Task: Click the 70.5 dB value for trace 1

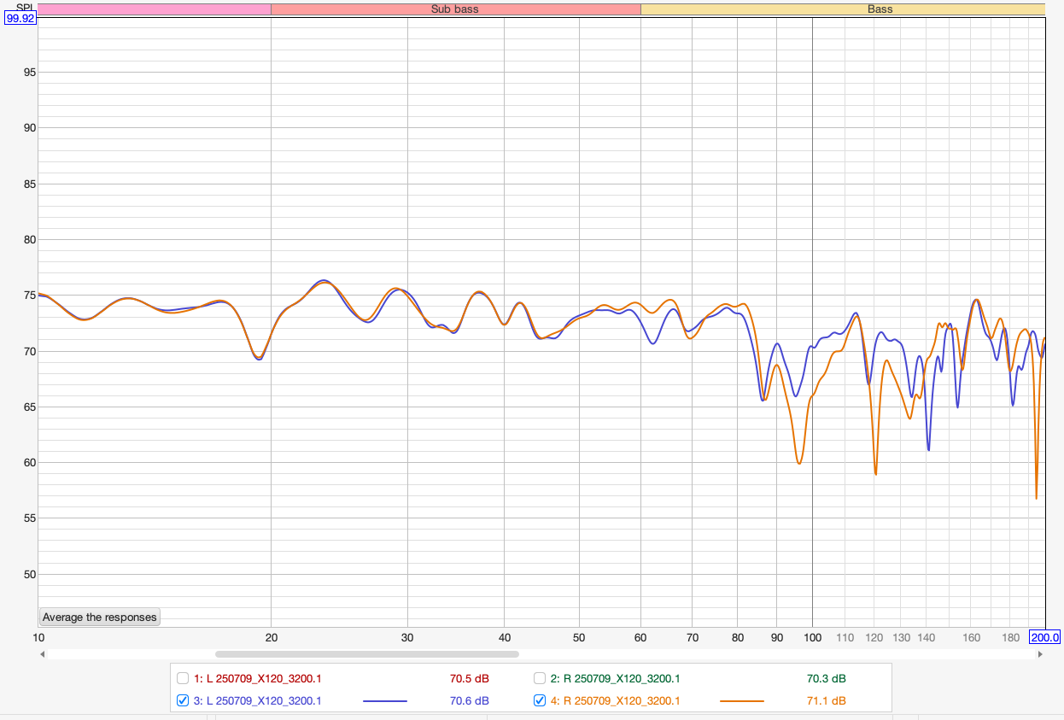Action: 470,679
